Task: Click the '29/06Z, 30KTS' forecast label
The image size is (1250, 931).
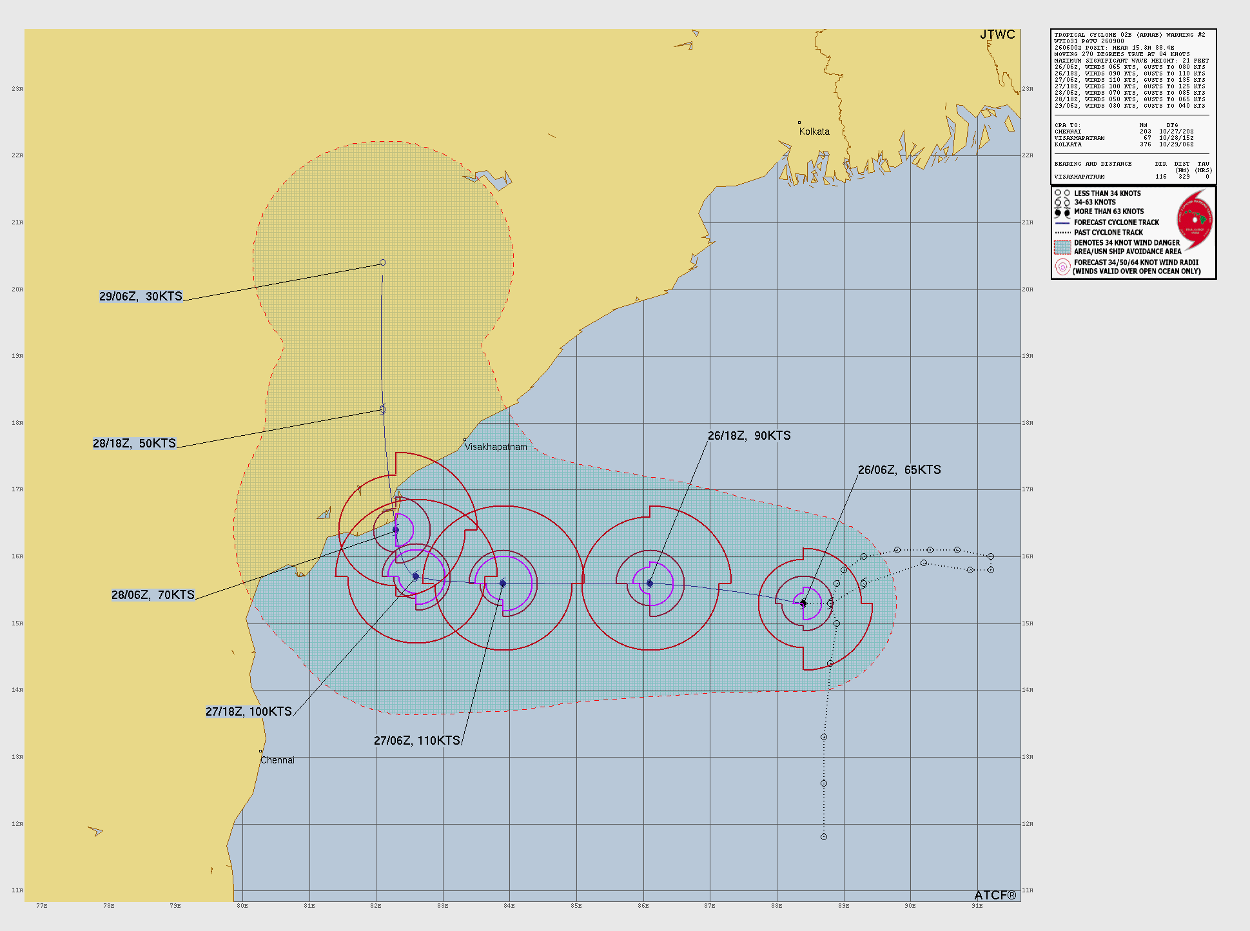Action: click(x=141, y=297)
